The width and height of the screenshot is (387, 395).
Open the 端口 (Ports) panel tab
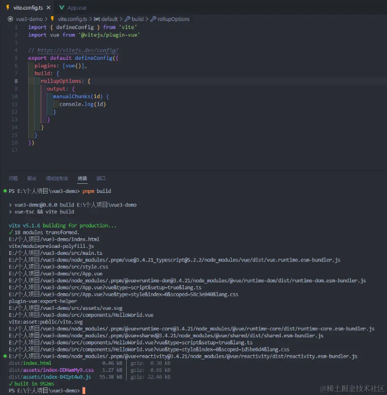(101, 178)
